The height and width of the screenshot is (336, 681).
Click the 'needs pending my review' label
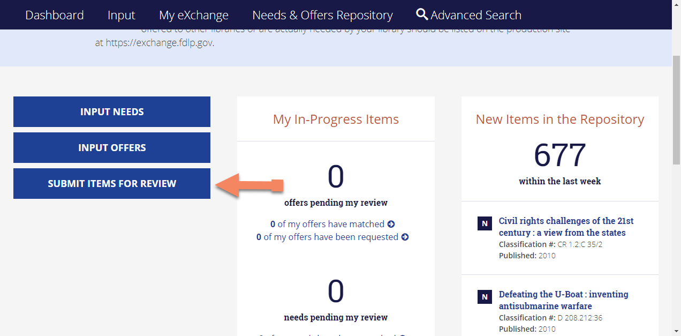[x=336, y=317]
